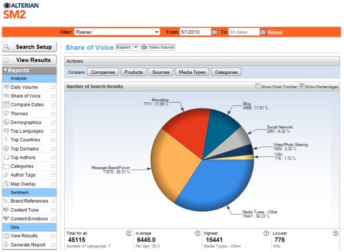Compare by Categories button

226,72
